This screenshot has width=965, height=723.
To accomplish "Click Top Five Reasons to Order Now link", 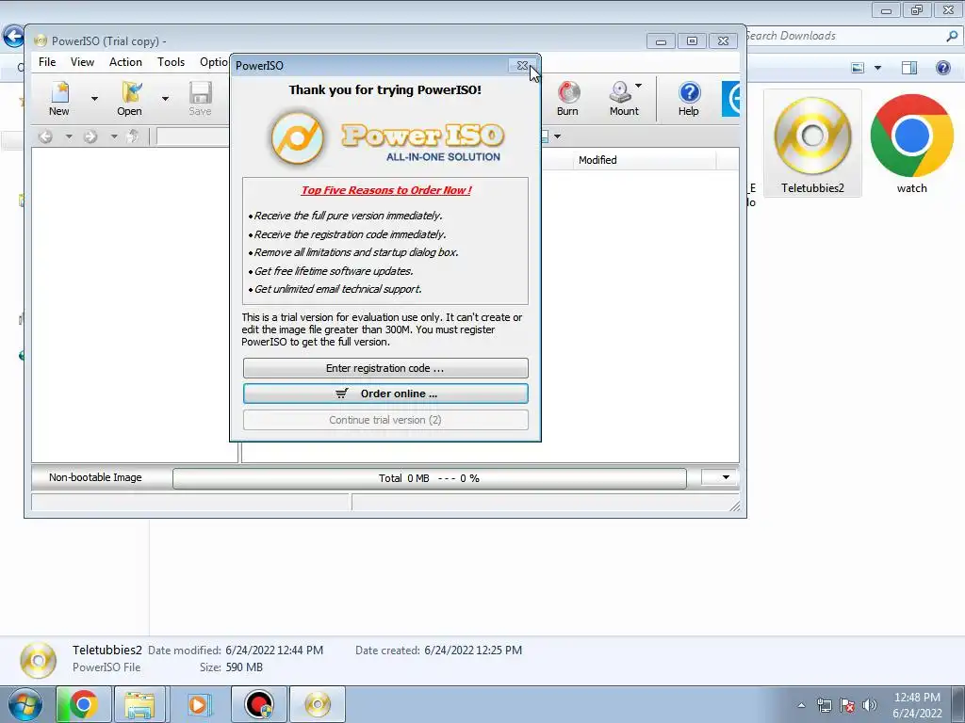I will (x=385, y=190).
